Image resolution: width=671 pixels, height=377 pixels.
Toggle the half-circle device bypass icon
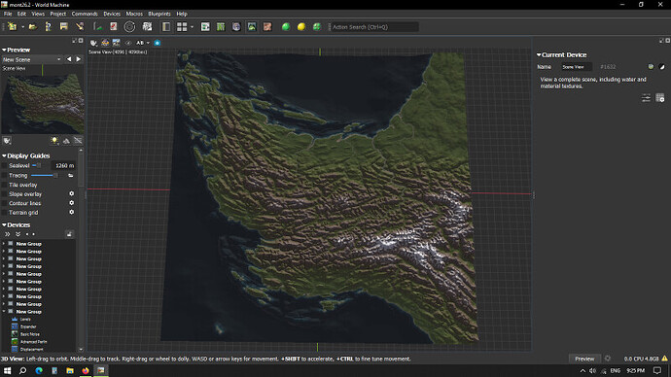coord(661,67)
